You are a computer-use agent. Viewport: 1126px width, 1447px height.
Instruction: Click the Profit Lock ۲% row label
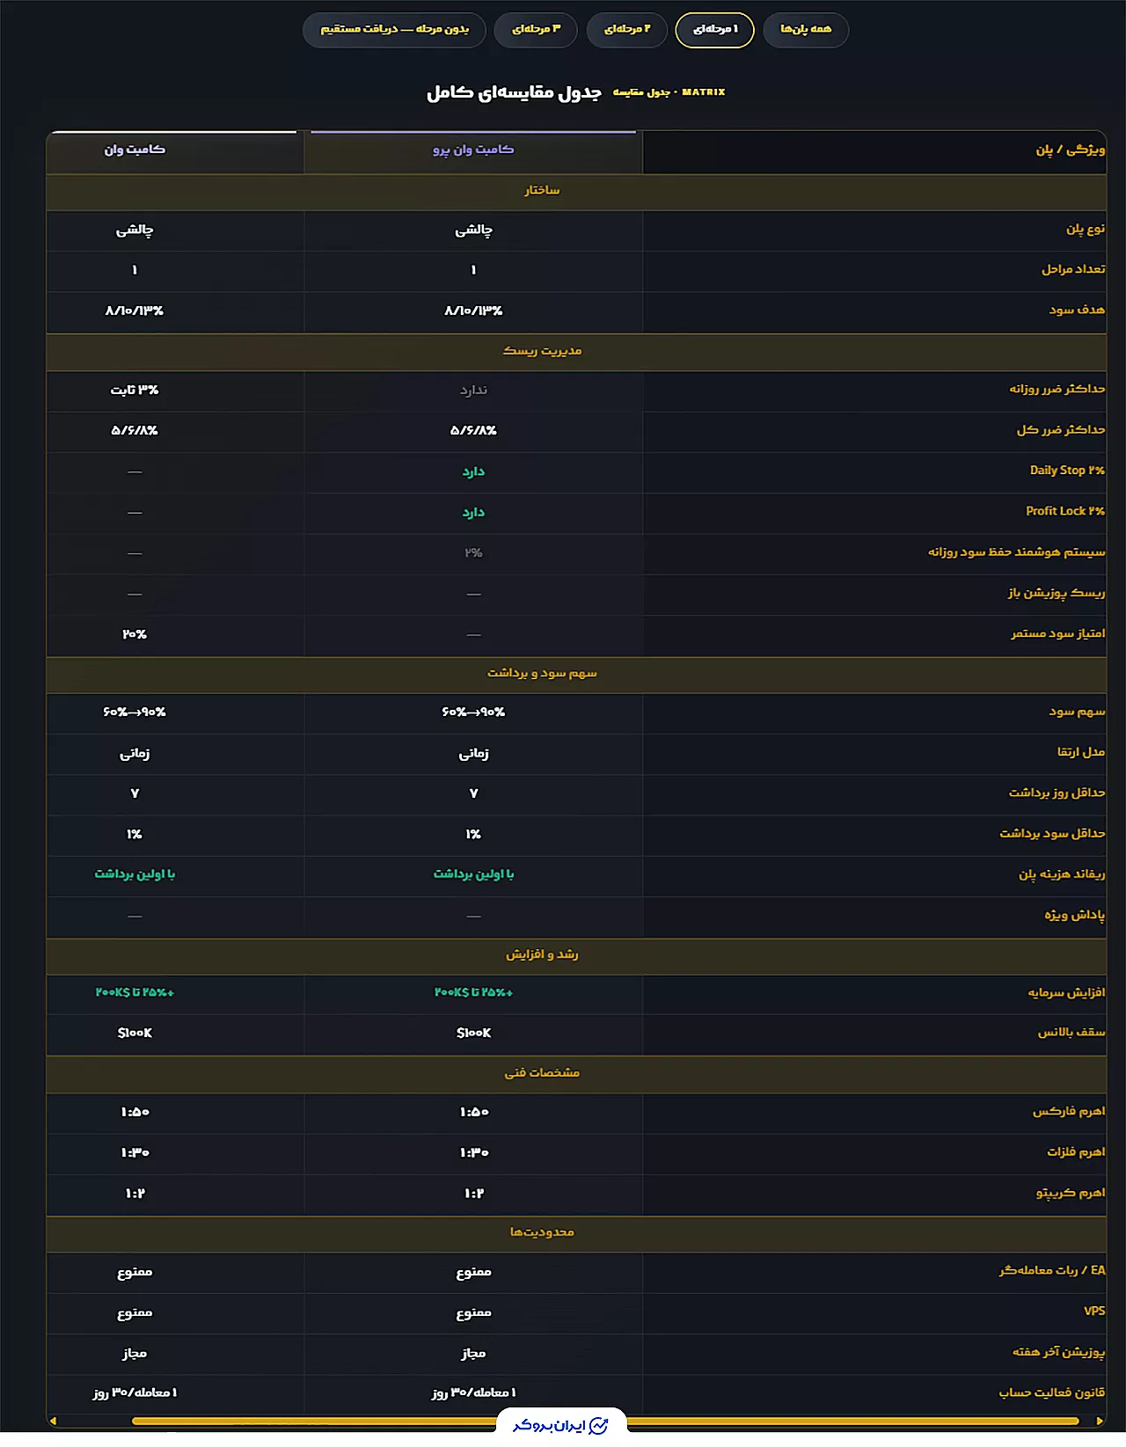1065,512
